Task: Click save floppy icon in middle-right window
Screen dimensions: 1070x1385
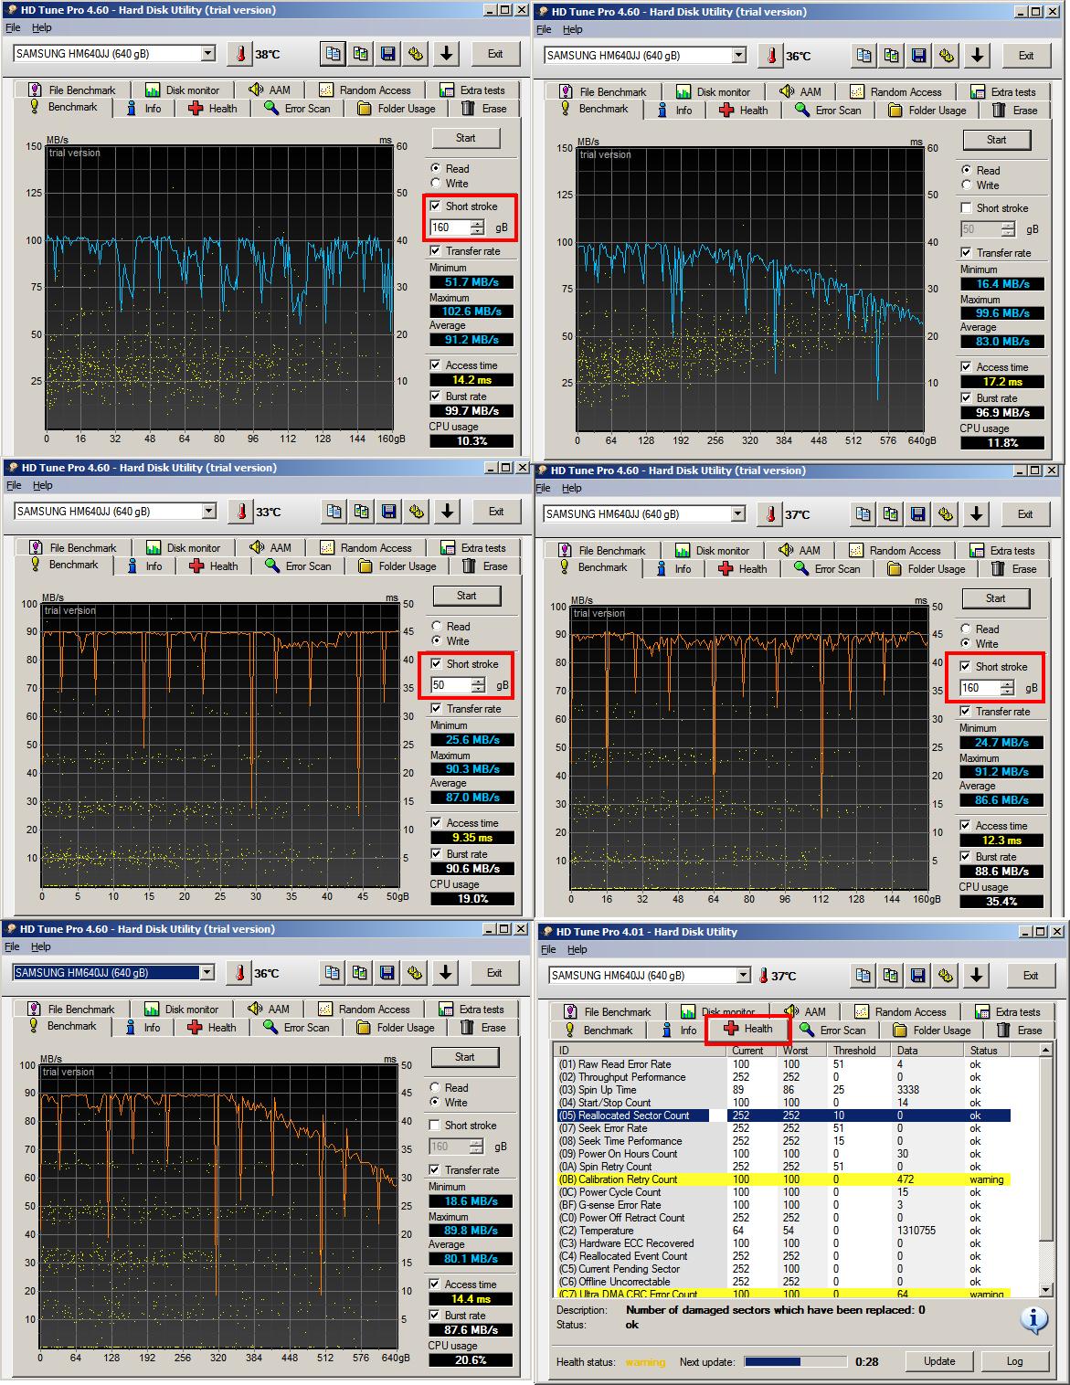Action: (918, 514)
